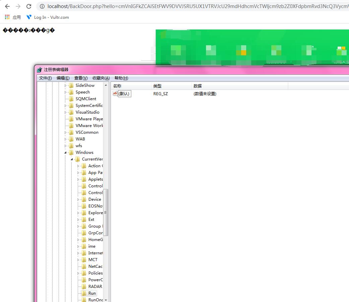Open the apps grid icon in bookmarks bar

7,17
